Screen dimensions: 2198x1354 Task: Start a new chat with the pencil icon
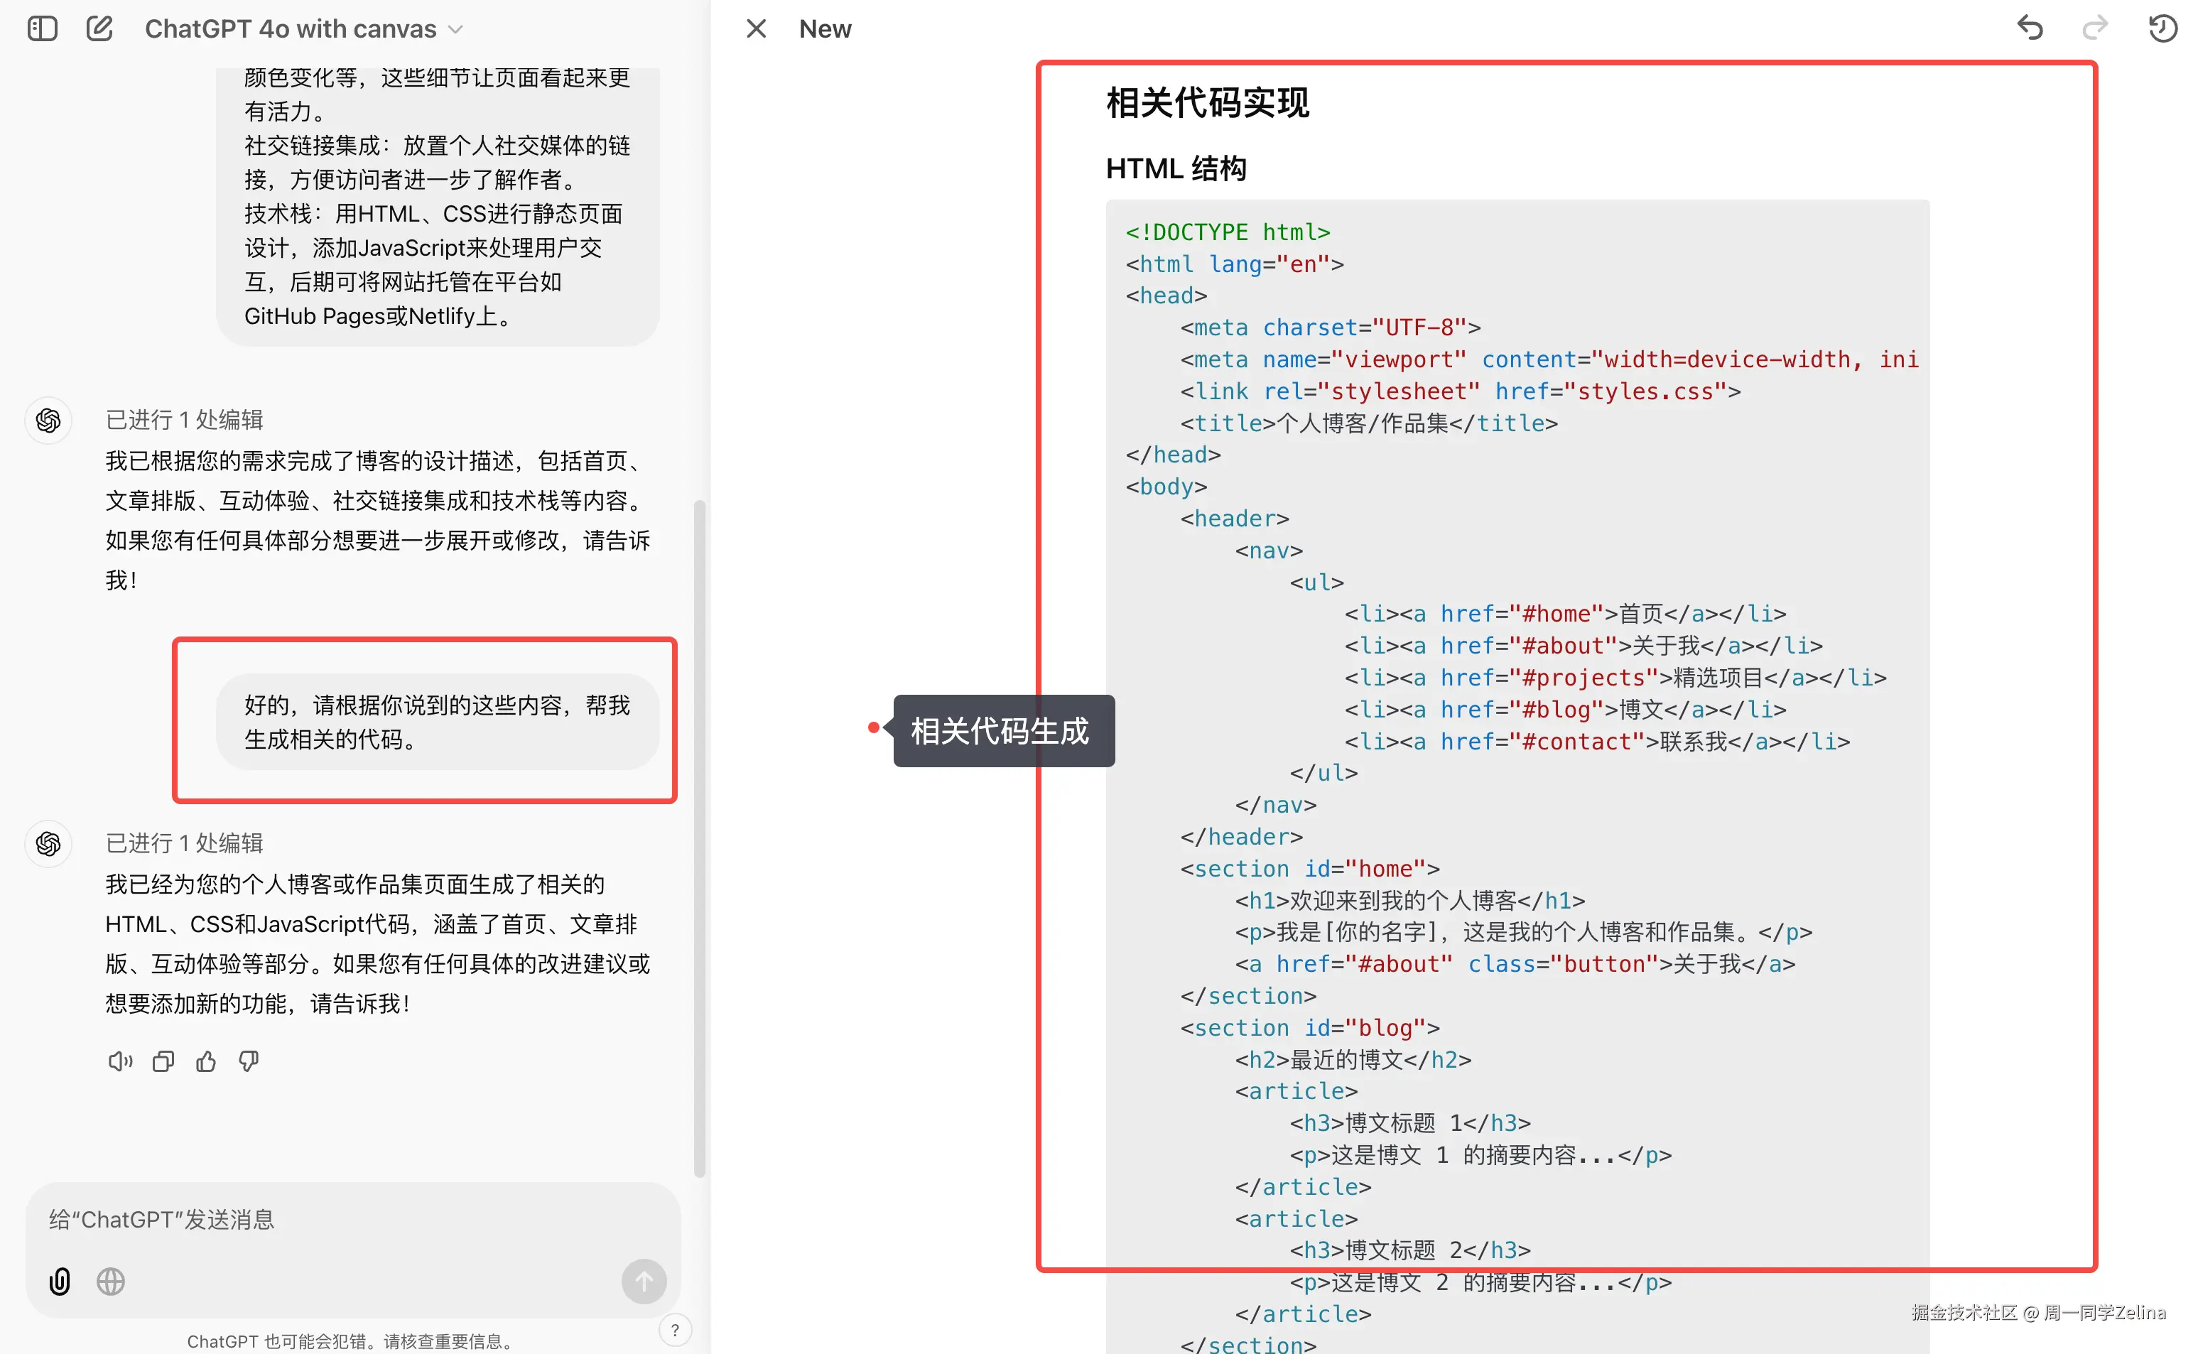pos(99,28)
